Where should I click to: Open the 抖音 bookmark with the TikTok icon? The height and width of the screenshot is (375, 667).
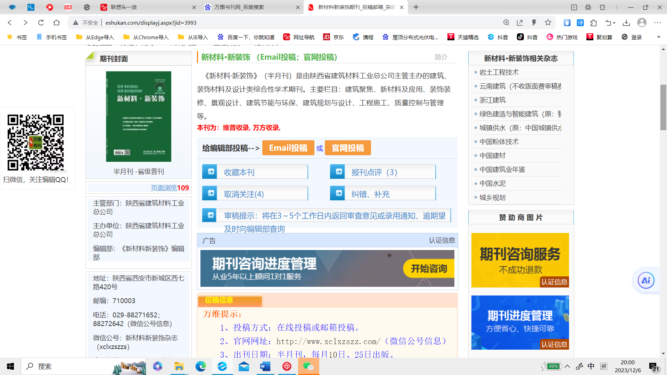527,37
